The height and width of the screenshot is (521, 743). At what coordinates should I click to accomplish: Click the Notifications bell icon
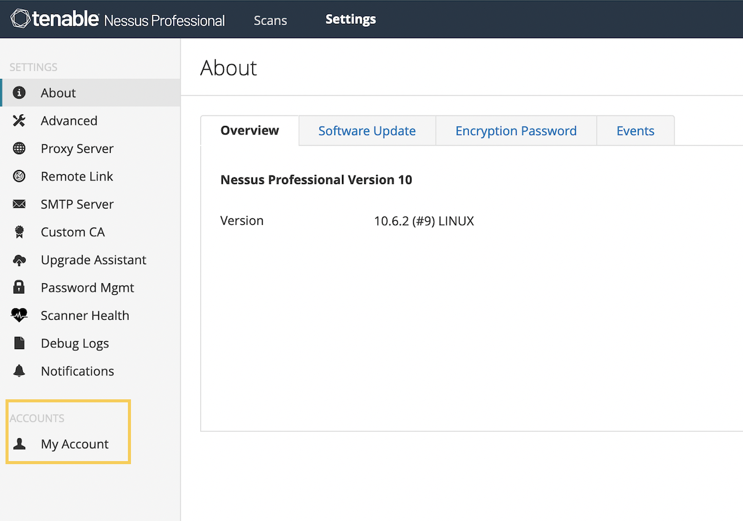point(19,371)
